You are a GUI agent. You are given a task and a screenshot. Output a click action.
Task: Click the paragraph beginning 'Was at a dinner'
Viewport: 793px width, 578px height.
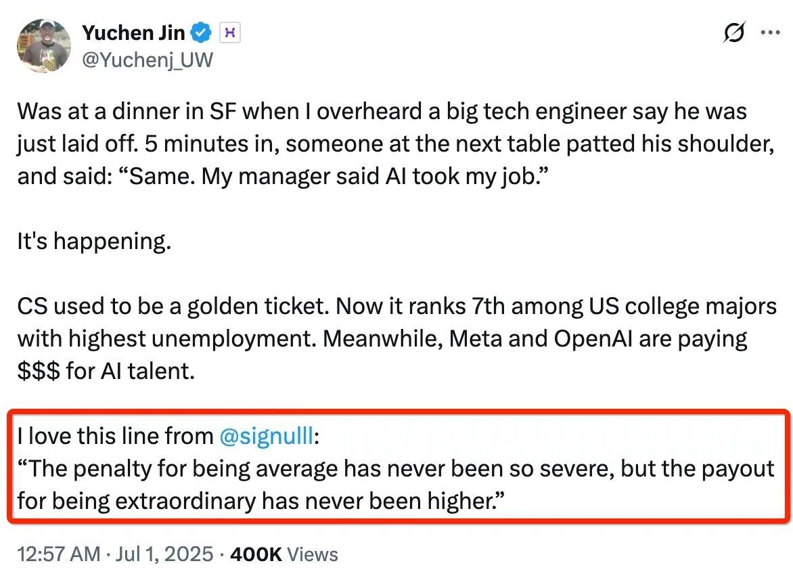396,144
